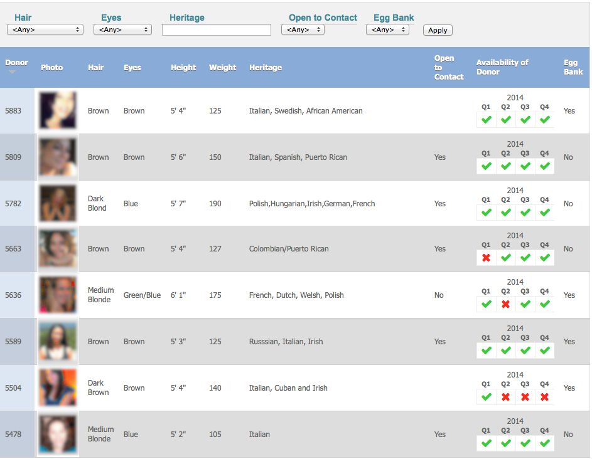Click green check for donor 5589 Q4

pos(544,351)
